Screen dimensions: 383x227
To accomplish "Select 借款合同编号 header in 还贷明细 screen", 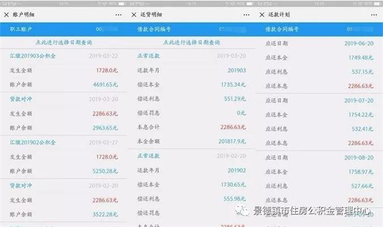I will click(191, 29).
